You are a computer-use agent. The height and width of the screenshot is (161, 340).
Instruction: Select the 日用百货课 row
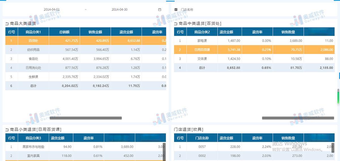(x=202, y=50)
